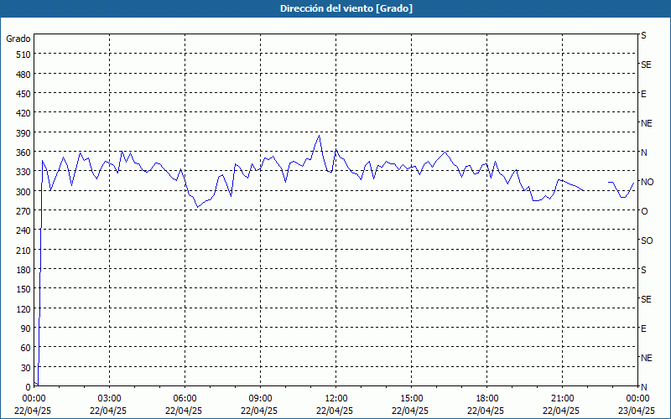671x419 pixels.
Task: Pick the 180 degree axis label
Action: [x=24, y=270]
